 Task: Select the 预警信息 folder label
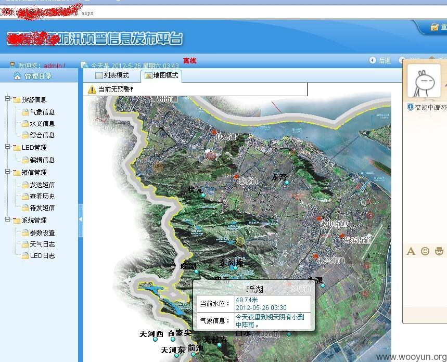[34, 99]
